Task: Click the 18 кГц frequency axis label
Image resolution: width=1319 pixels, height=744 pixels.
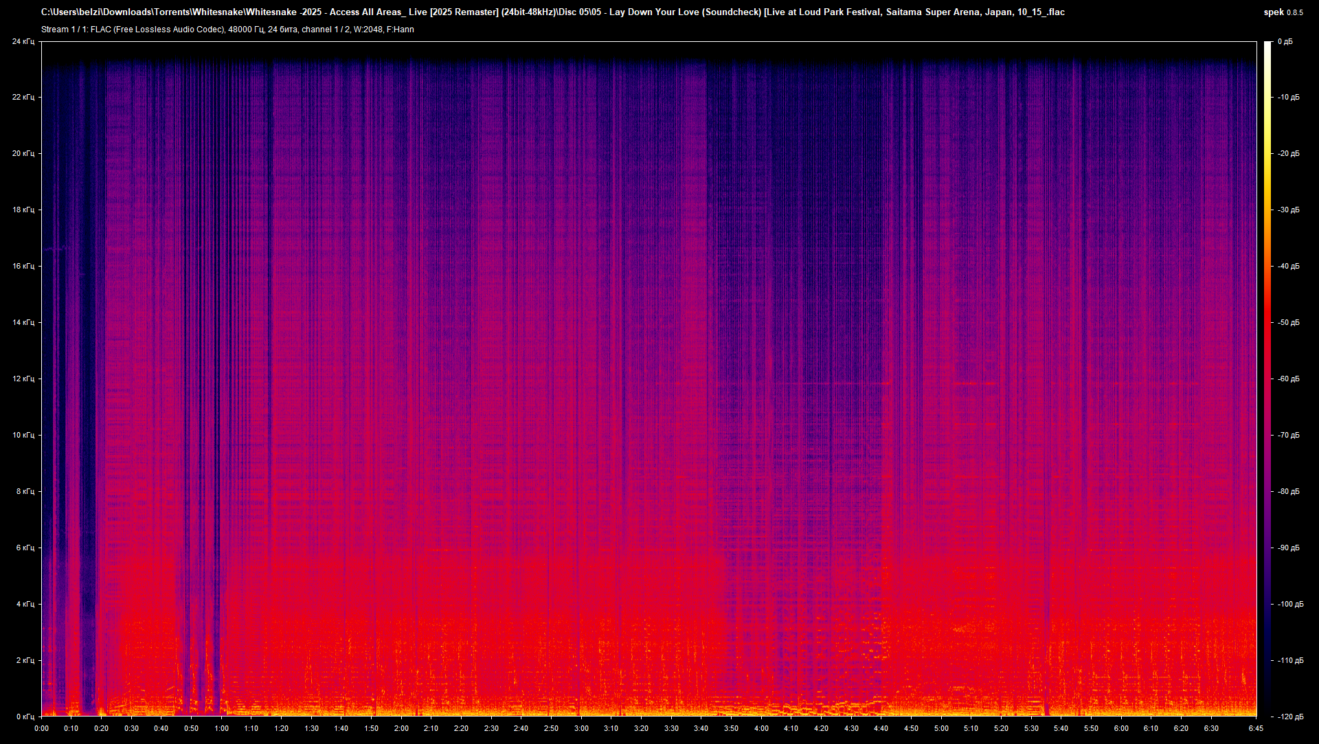Action: [23, 210]
